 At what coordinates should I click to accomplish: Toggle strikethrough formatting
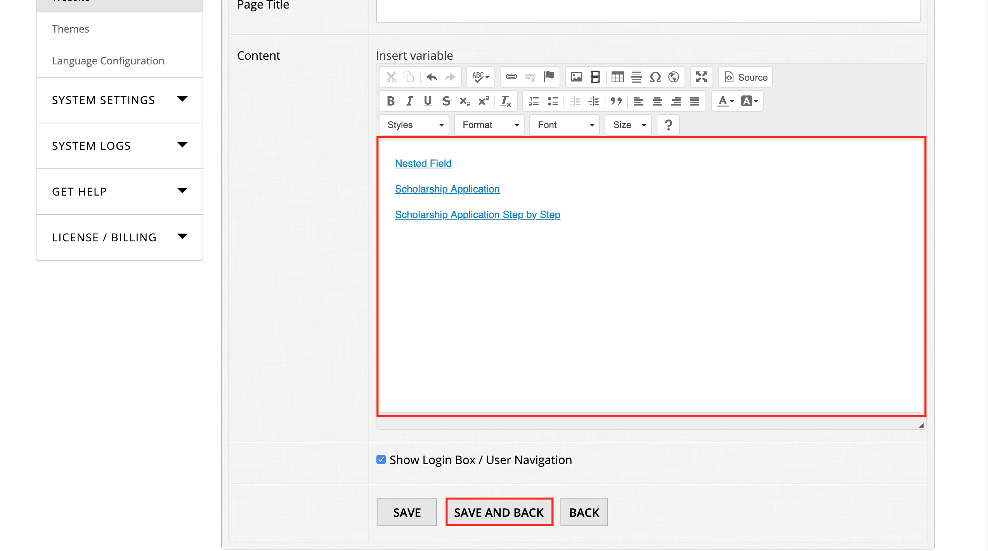click(x=446, y=101)
